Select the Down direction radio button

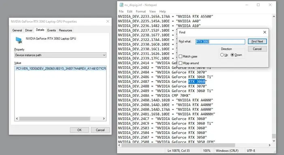coord(232,55)
